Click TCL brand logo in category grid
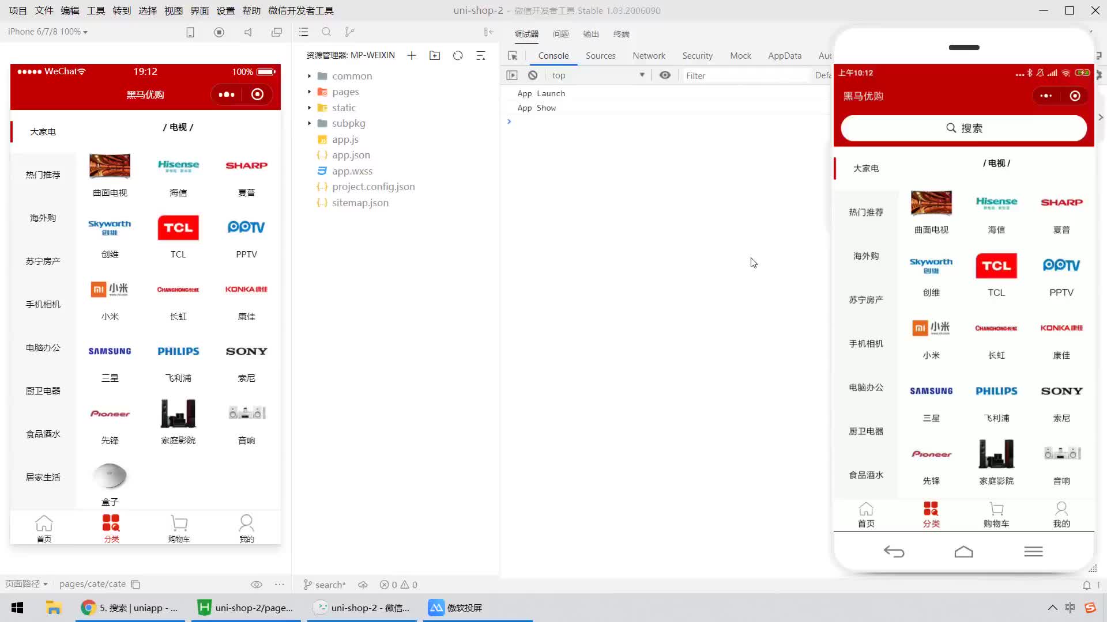This screenshot has height=622, width=1107. pos(178,227)
